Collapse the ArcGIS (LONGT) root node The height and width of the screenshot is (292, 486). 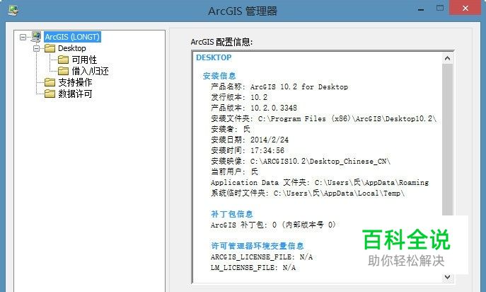point(23,37)
